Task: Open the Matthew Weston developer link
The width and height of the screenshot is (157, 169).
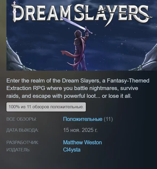Action: (x=82, y=142)
